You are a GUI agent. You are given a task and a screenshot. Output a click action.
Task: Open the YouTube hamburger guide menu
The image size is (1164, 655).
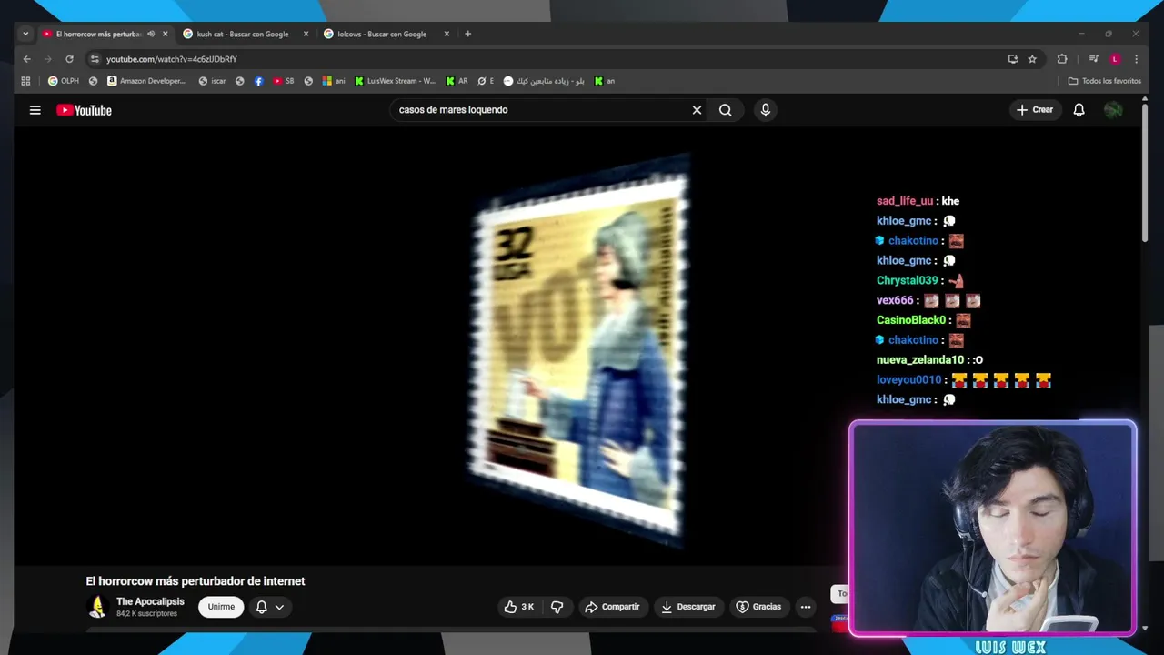click(35, 110)
